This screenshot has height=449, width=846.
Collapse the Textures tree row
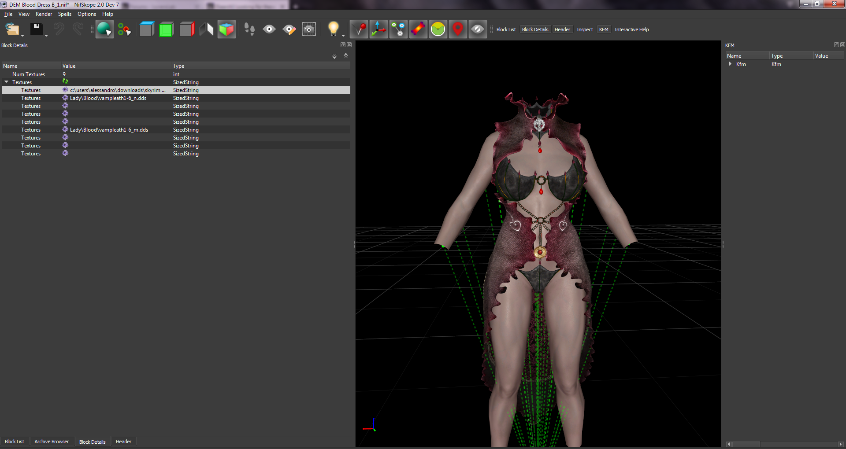click(x=7, y=82)
